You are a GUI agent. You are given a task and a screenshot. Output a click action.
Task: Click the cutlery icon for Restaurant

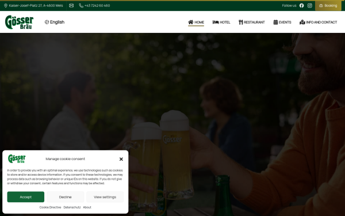241,22
